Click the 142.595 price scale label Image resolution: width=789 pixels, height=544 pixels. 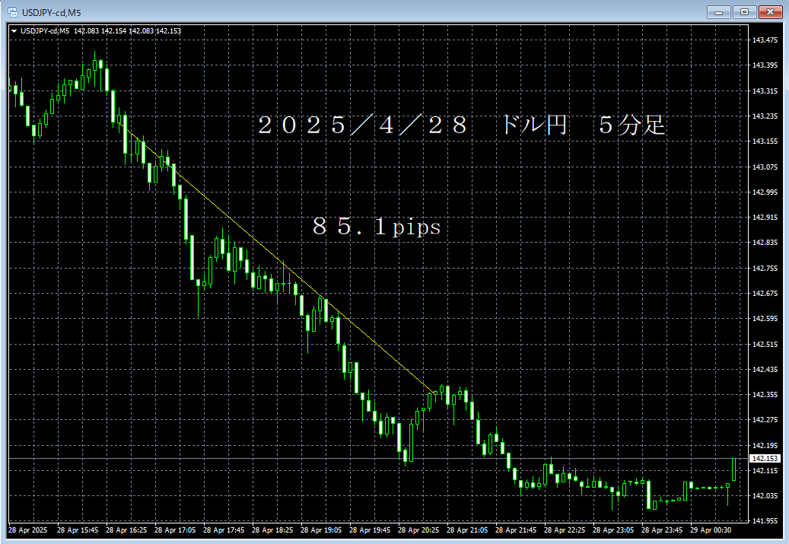pos(765,319)
